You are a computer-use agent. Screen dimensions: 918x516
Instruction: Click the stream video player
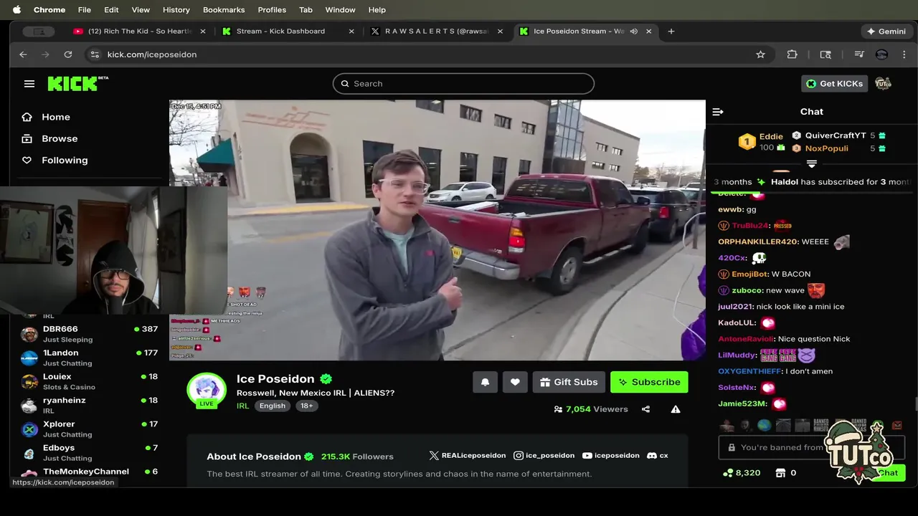(x=437, y=229)
